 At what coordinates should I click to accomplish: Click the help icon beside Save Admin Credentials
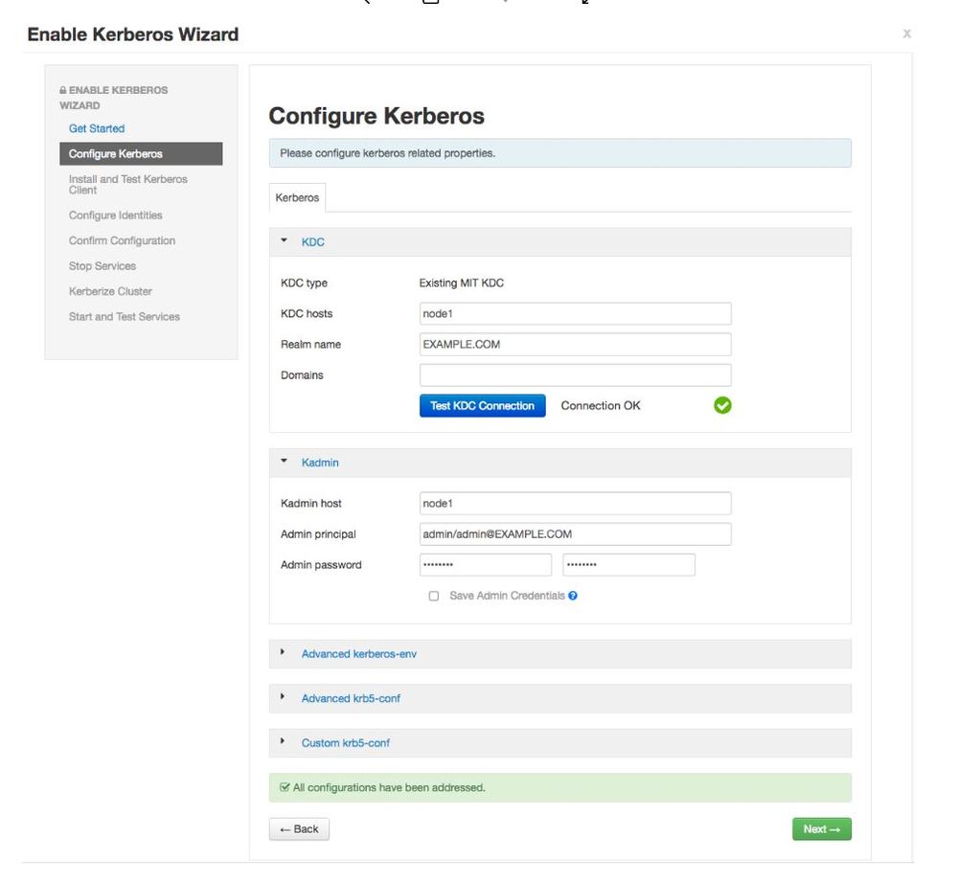coord(573,596)
